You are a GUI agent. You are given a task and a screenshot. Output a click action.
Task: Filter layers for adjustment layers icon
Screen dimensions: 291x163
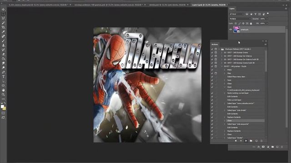click(x=251, y=14)
